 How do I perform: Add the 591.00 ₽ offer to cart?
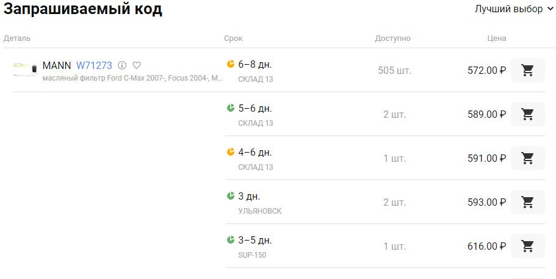tap(528, 158)
